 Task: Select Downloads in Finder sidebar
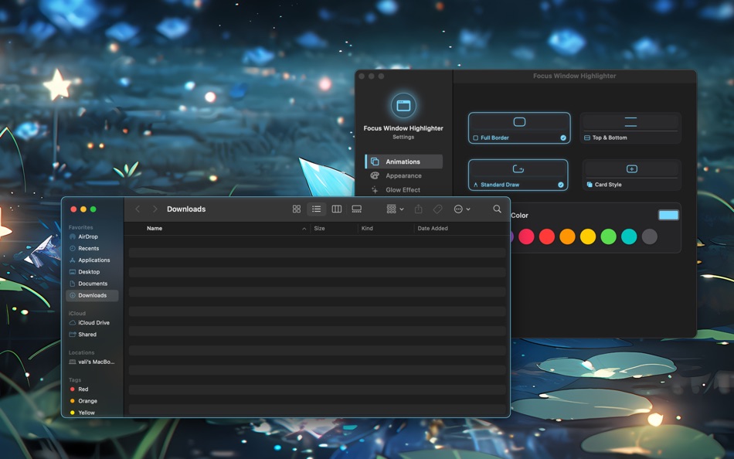(92, 295)
